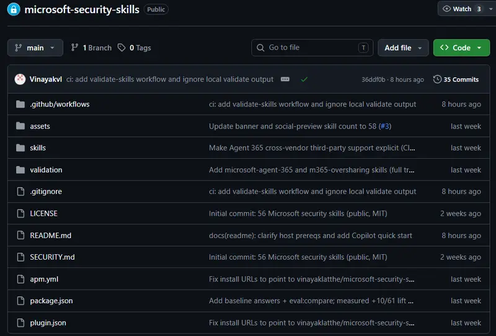Open the .github/workflows folder
Screen dimensions: 496x336
pos(60,104)
